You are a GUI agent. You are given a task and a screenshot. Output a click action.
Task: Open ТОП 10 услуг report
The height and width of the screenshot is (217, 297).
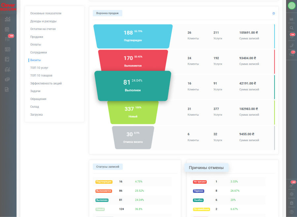tap(39, 68)
